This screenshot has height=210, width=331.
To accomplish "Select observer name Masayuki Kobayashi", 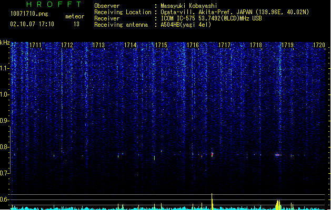I will [189, 6].
